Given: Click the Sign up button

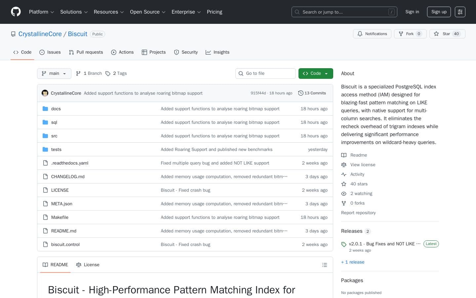Looking at the screenshot, I should (x=439, y=12).
